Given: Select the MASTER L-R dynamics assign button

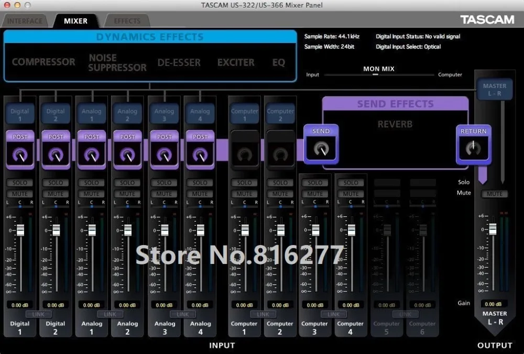Looking at the screenshot, I should click(x=495, y=90).
